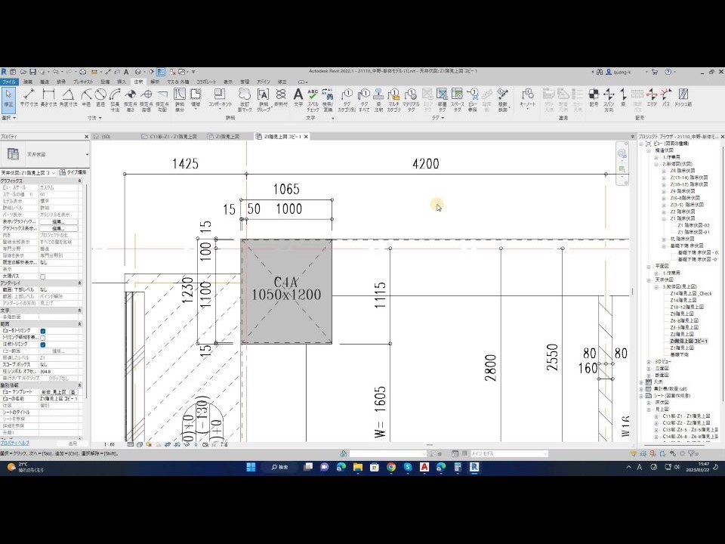Choose the 弧長寸法 arc length tool
Screen dimensions: 725x544
pyautogui.click(x=115, y=100)
